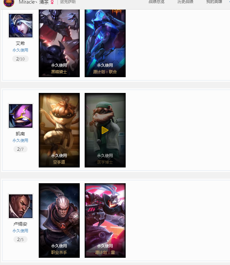Screen dimensions: 230x265
Task: View the 空手道 Kennen skin card
Action: click(x=59, y=130)
